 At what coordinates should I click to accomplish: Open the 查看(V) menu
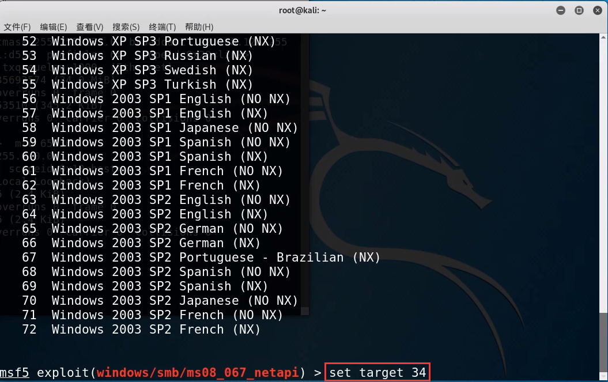89,27
